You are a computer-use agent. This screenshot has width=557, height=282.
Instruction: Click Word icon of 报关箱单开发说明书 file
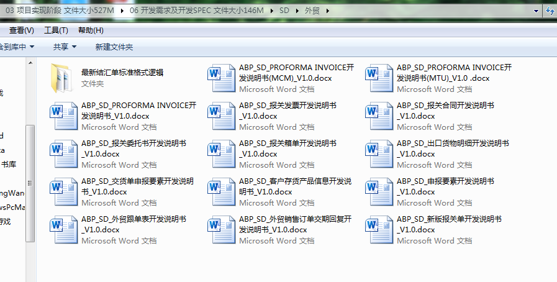pyautogui.click(x=222, y=154)
